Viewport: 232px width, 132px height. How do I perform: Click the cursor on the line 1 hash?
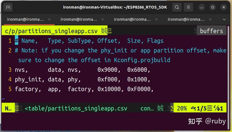coord(17,41)
